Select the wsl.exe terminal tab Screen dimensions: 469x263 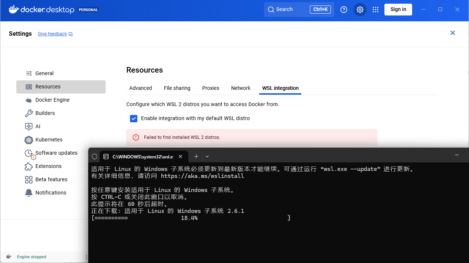click(x=144, y=157)
